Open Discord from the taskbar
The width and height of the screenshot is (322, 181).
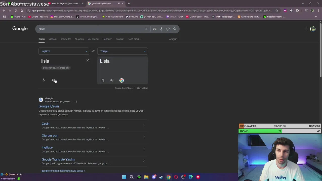tap(154, 177)
